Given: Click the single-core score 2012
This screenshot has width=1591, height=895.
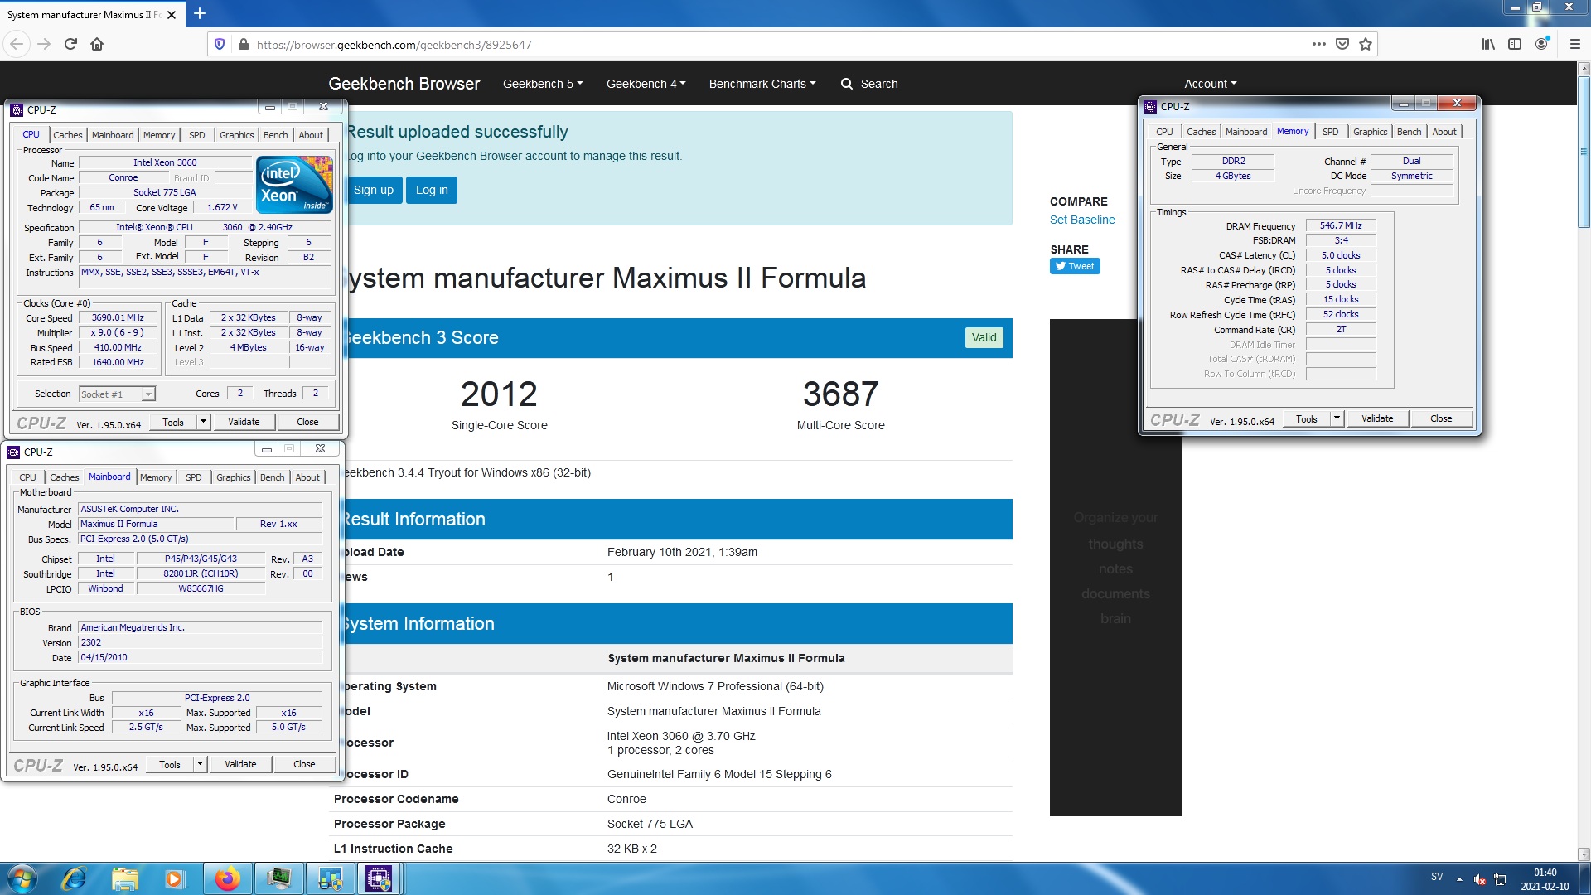Looking at the screenshot, I should 499,394.
